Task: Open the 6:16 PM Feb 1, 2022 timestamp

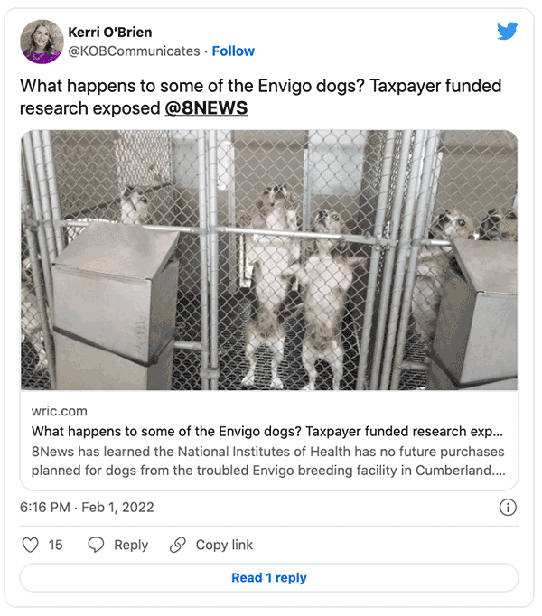Action: tap(87, 508)
